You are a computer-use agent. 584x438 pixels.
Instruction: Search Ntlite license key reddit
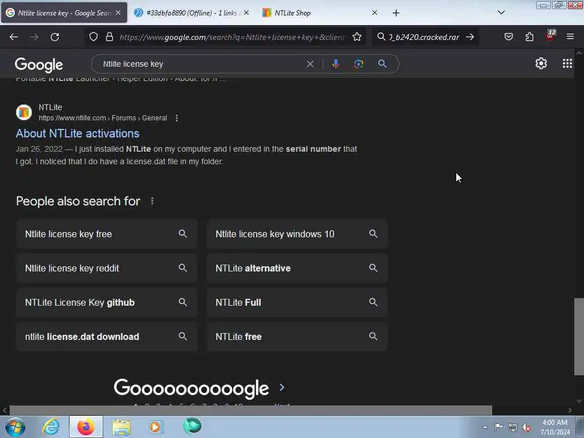tap(107, 268)
